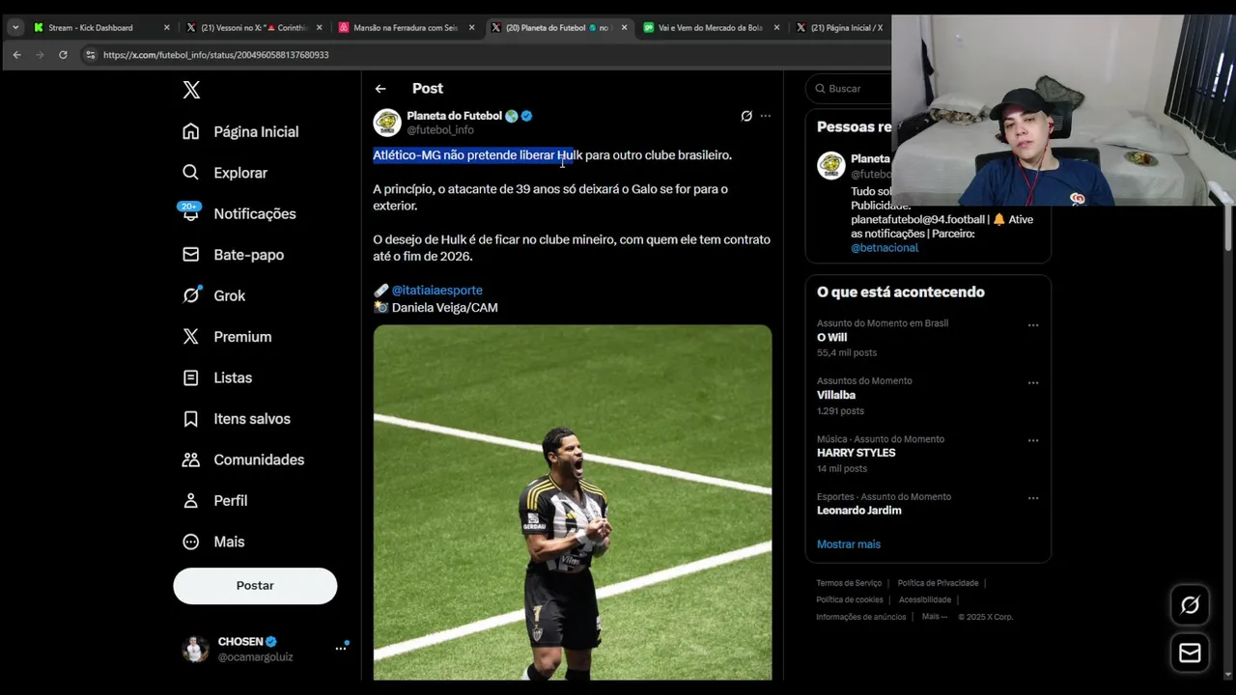Open Grok from the sidebar
Screen dimensions: 1236x695
click(x=214, y=295)
